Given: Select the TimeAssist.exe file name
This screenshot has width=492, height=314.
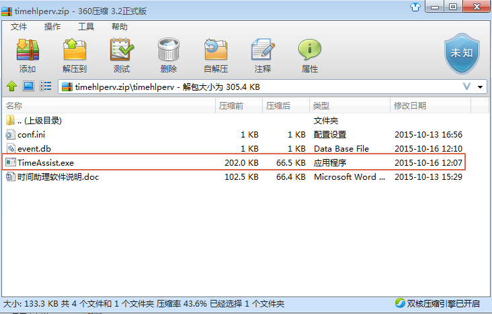Looking at the screenshot, I should [46, 163].
